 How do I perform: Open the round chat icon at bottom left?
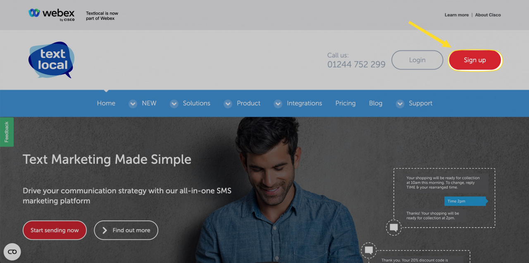click(x=12, y=251)
